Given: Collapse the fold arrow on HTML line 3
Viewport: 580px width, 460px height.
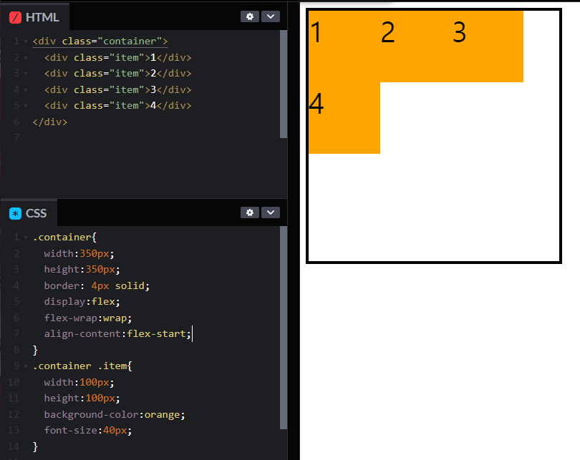Looking at the screenshot, I should click(26, 74).
